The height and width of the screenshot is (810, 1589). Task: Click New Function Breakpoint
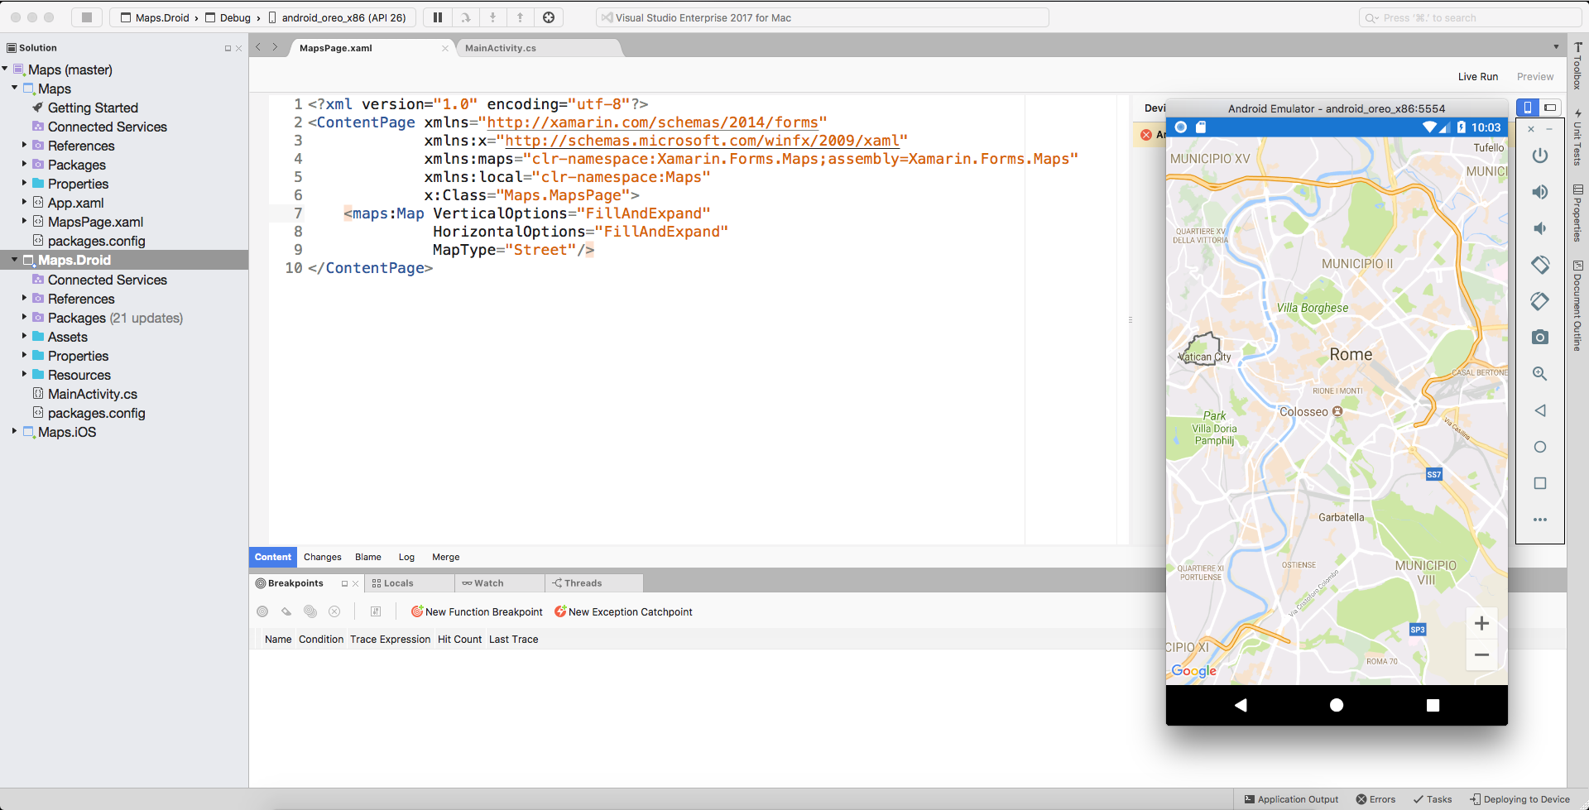click(477, 612)
